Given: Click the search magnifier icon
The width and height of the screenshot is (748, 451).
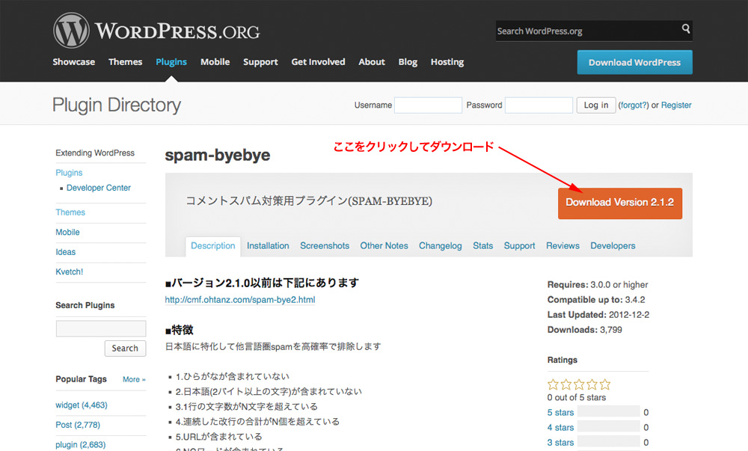Looking at the screenshot, I should coord(685,28).
